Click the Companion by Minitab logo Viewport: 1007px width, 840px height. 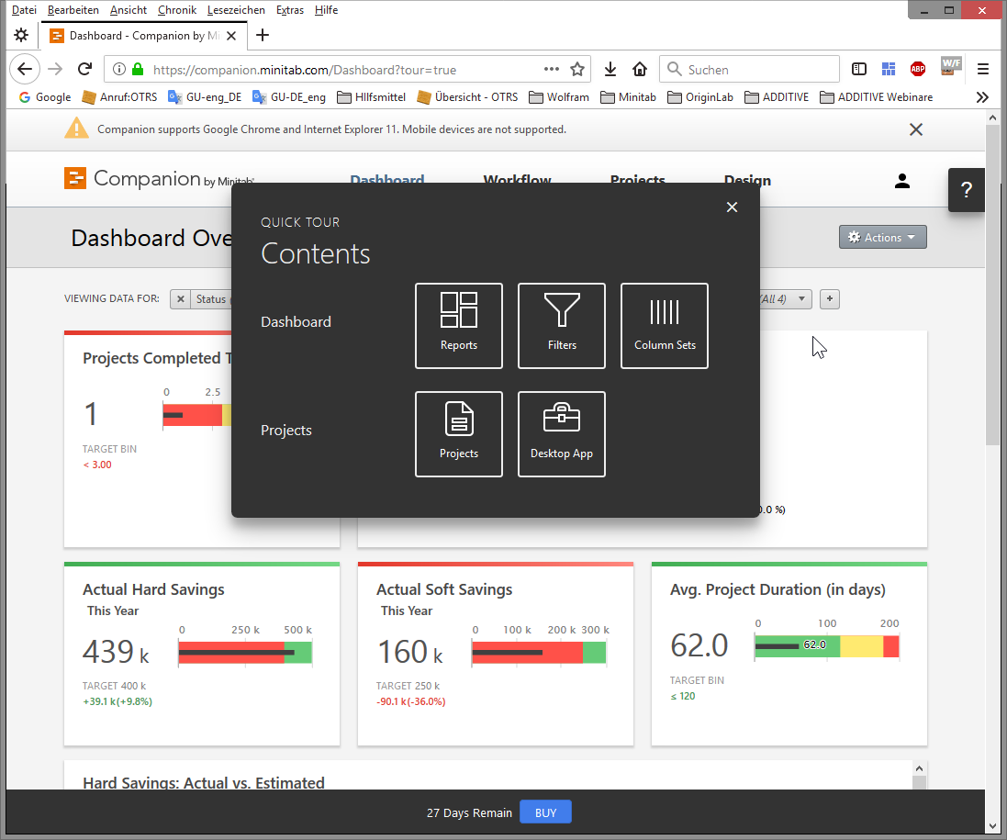tap(160, 178)
